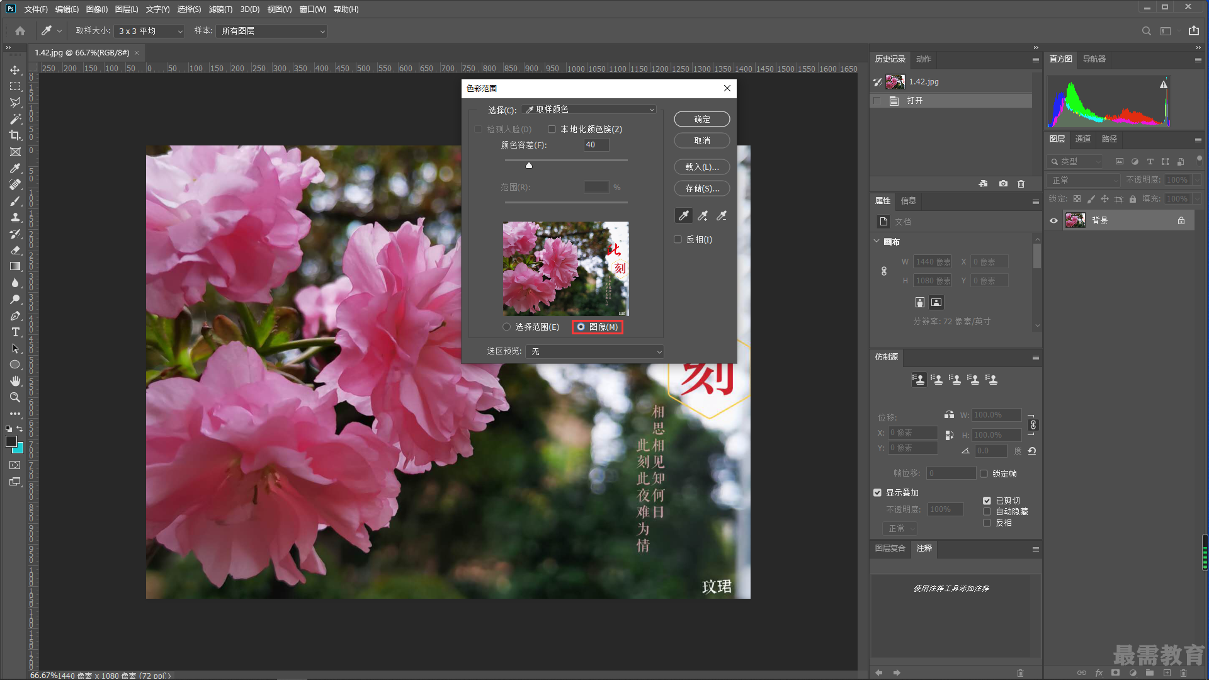The image size is (1209, 680).
Task: Click the 颜色容差 slider handle
Action: [529, 165]
